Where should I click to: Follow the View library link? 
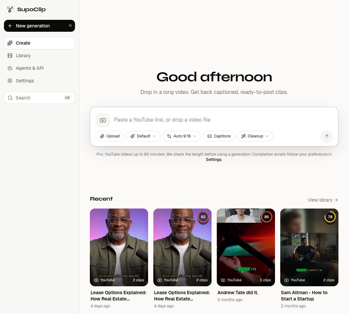(x=323, y=200)
